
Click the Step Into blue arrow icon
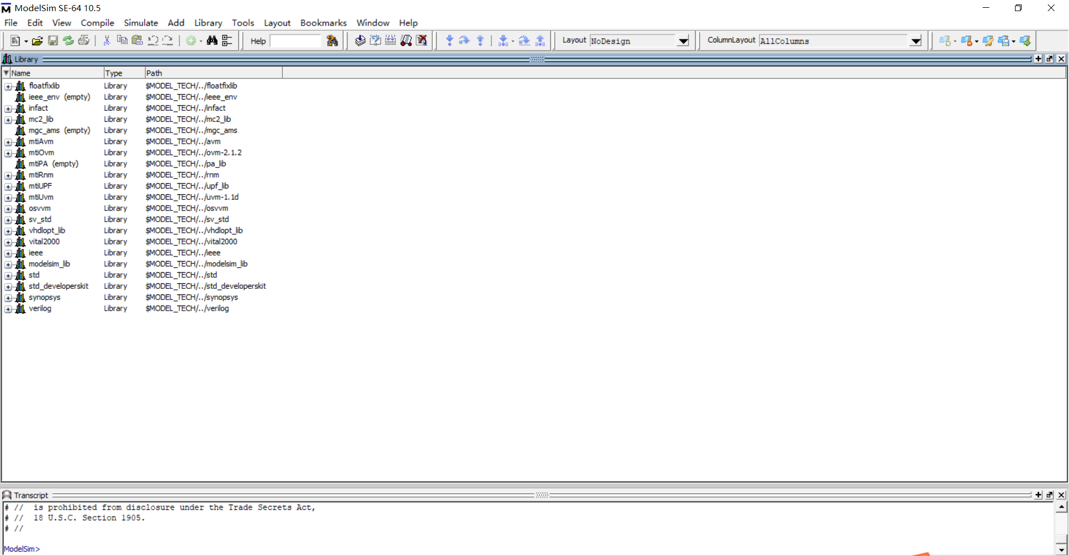[450, 41]
